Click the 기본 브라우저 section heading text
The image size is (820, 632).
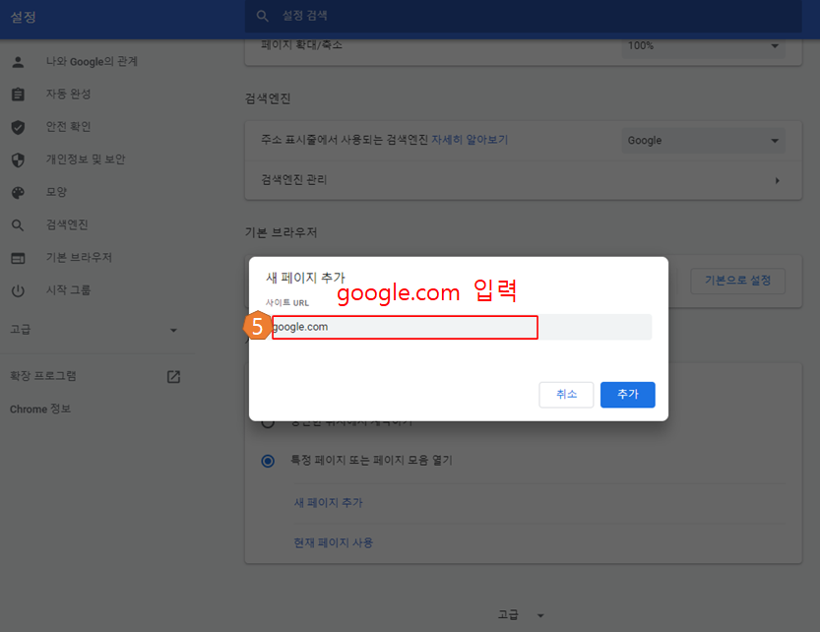coord(282,232)
